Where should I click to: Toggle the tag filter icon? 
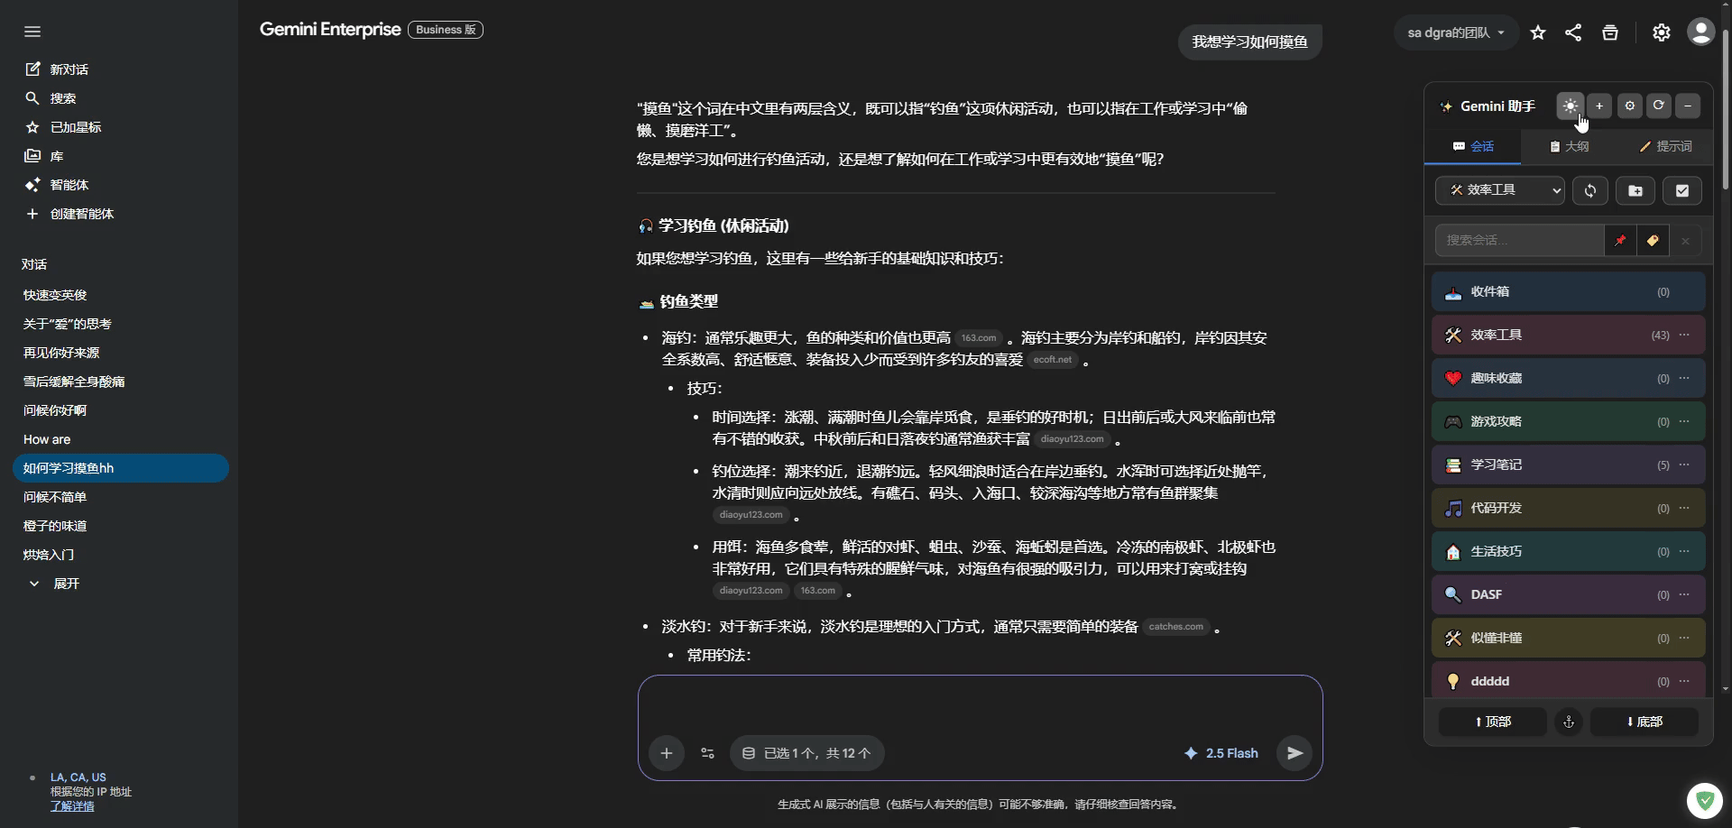1653,240
